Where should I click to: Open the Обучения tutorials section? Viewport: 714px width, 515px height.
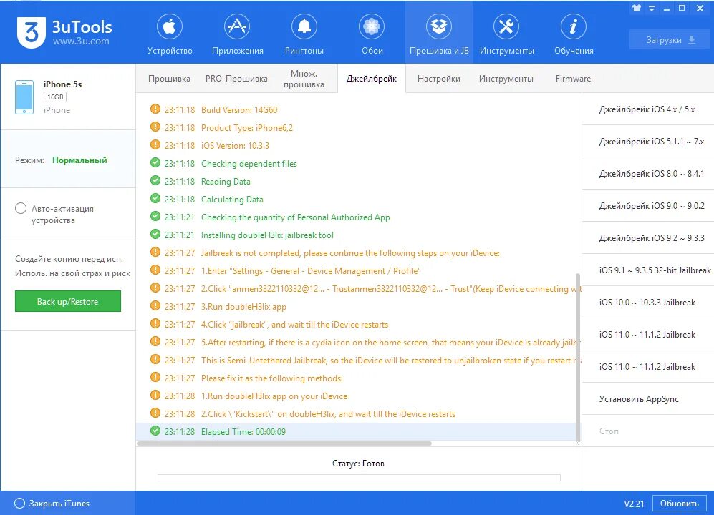(x=574, y=34)
